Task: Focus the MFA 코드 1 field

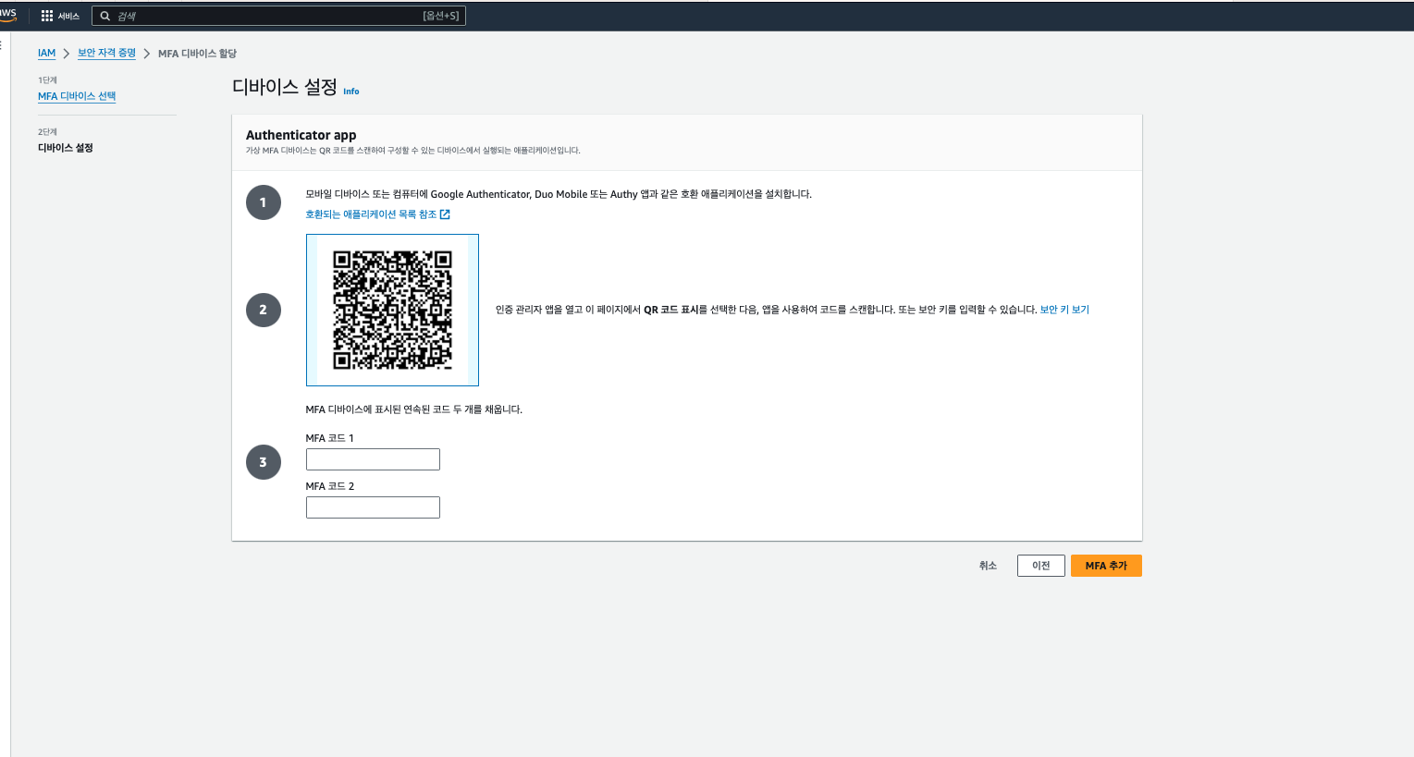Action: (373, 459)
